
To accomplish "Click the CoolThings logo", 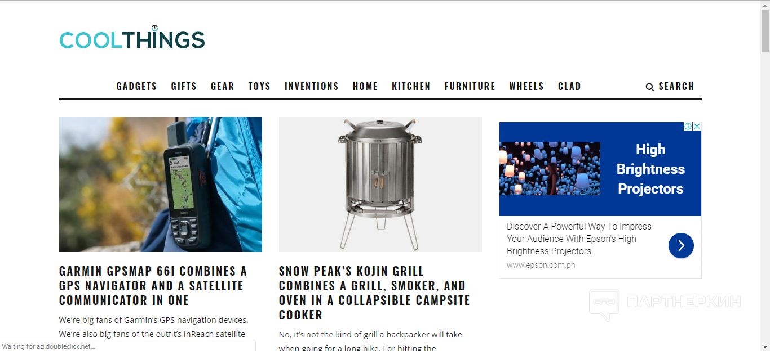I will (x=132, y=38).
